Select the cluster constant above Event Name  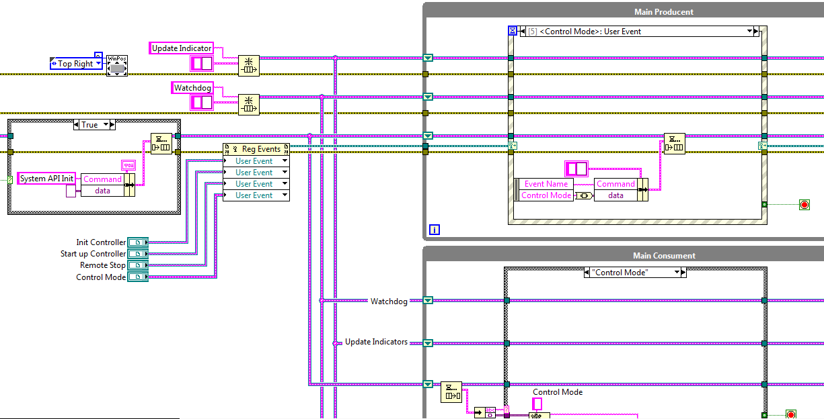pyautogui.click(x=576, y=169)
